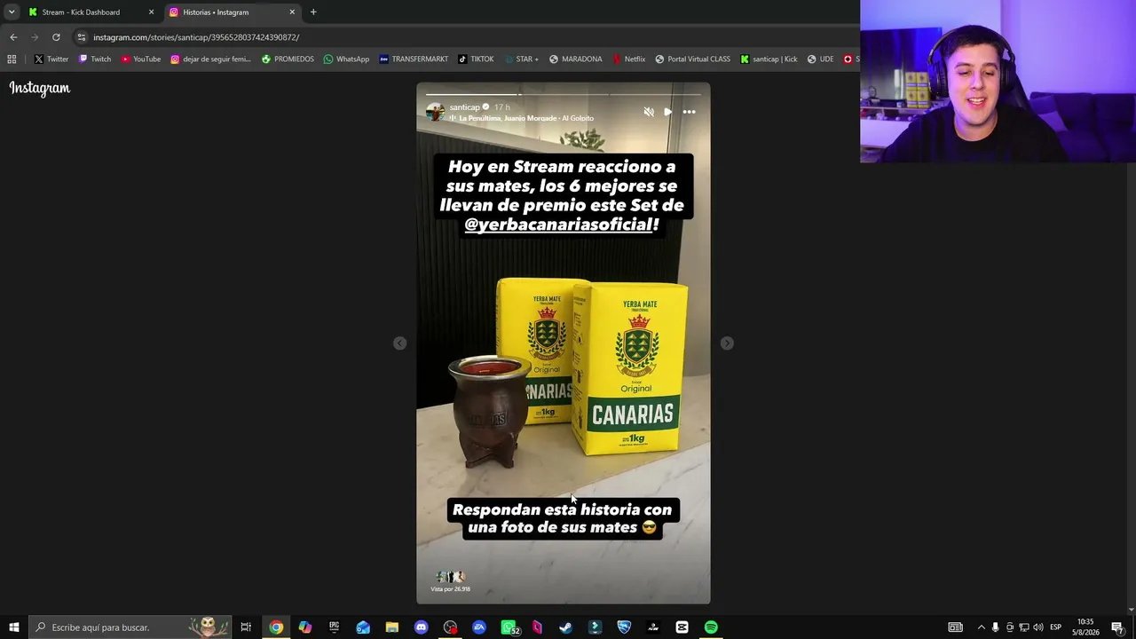1136x639 pixels.
Task: Switch the ESP input language indicator
Action: [1055, 627]
